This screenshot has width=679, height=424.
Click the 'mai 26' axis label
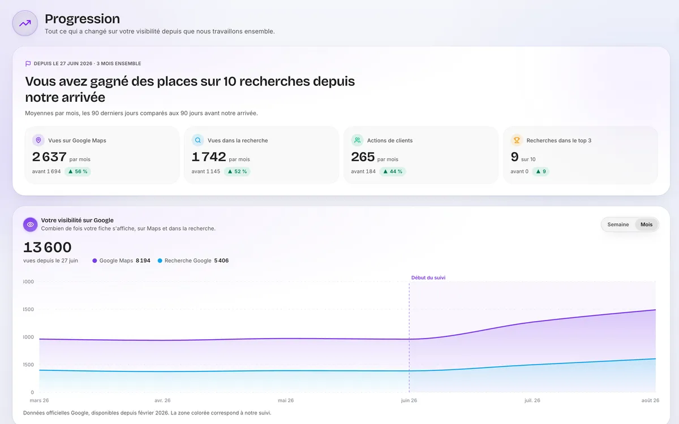285,400
